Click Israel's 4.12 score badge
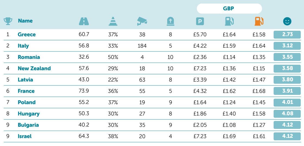The height and width of the screenshot is (146, 304). pyautogui.click(x=287, y=136)
